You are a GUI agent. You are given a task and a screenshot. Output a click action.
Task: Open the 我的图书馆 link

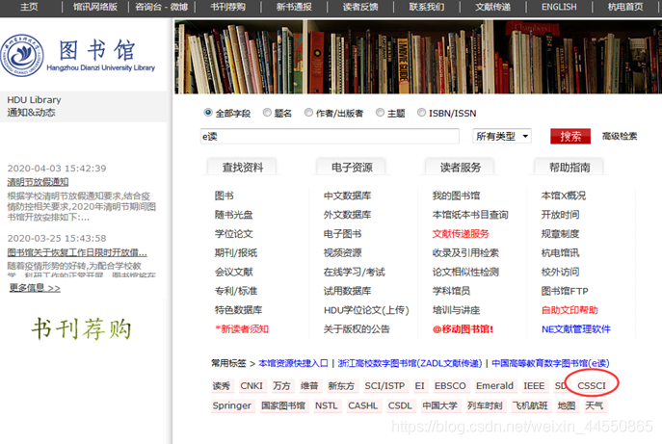pos(456,196)
